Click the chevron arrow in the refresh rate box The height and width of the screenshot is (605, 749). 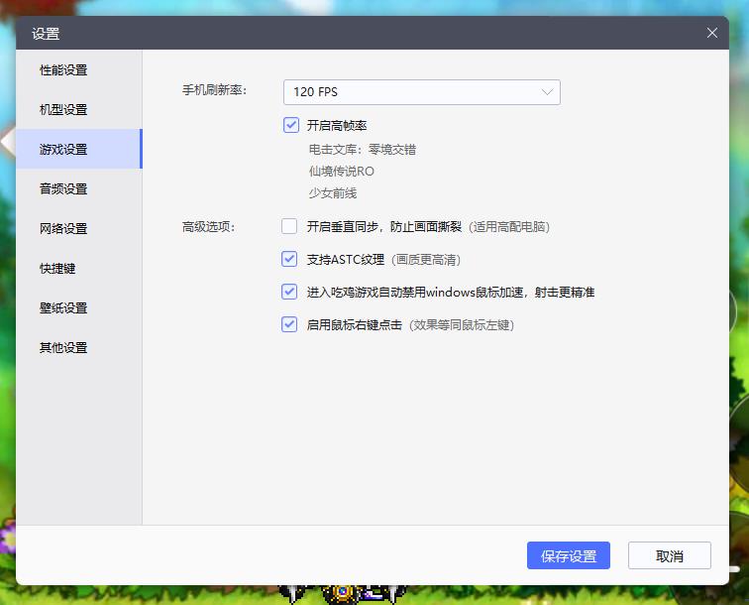(x=548, y=92)
